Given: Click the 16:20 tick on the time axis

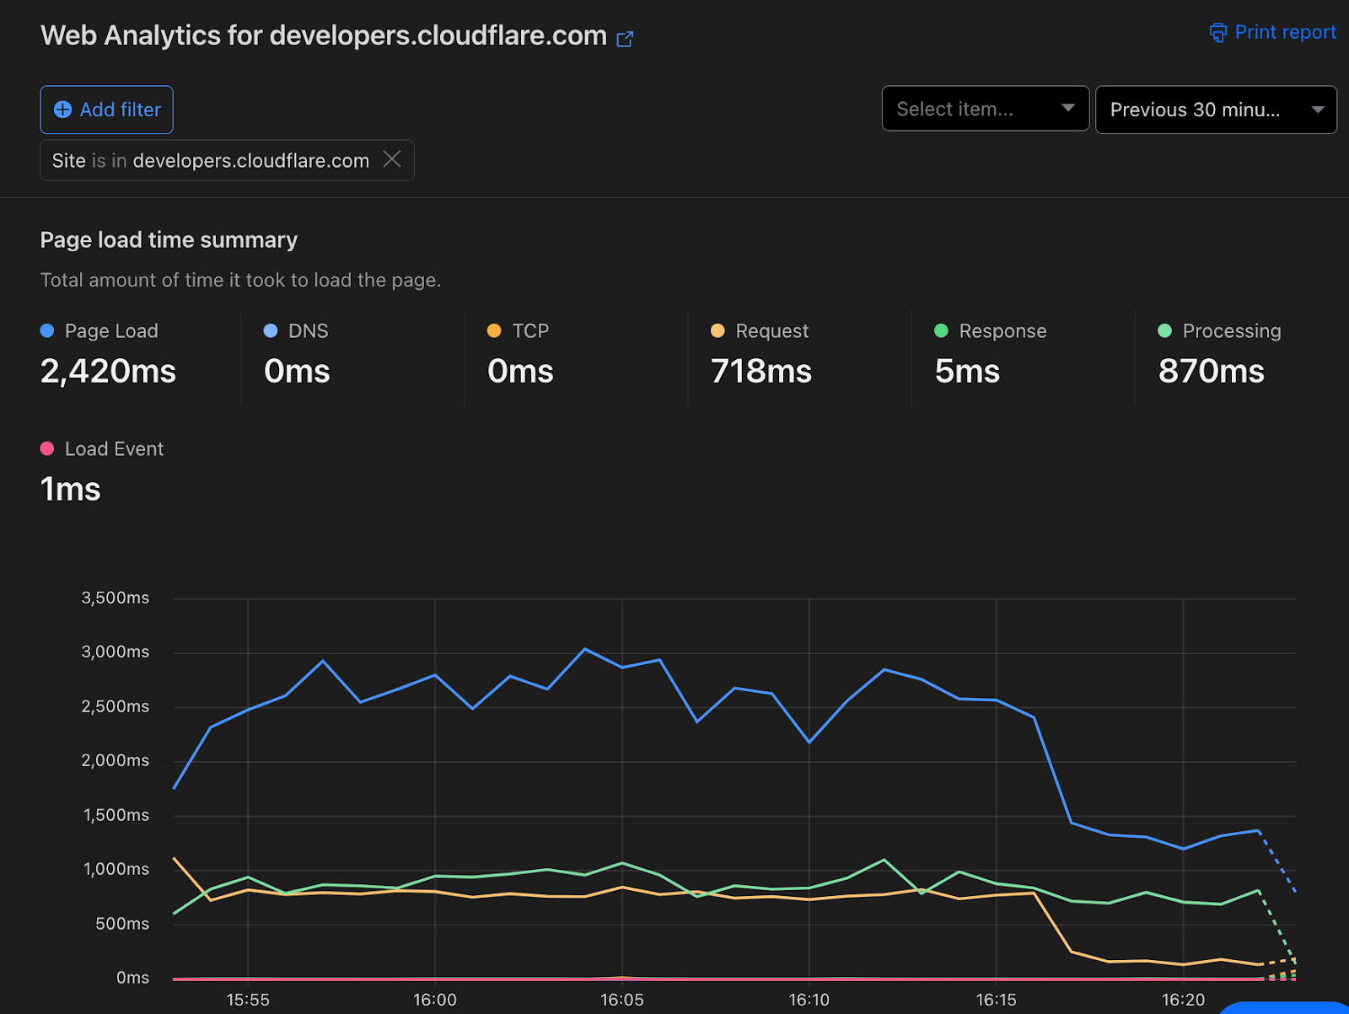Looking at the screenshot, I should [x=1184, y=1000].
